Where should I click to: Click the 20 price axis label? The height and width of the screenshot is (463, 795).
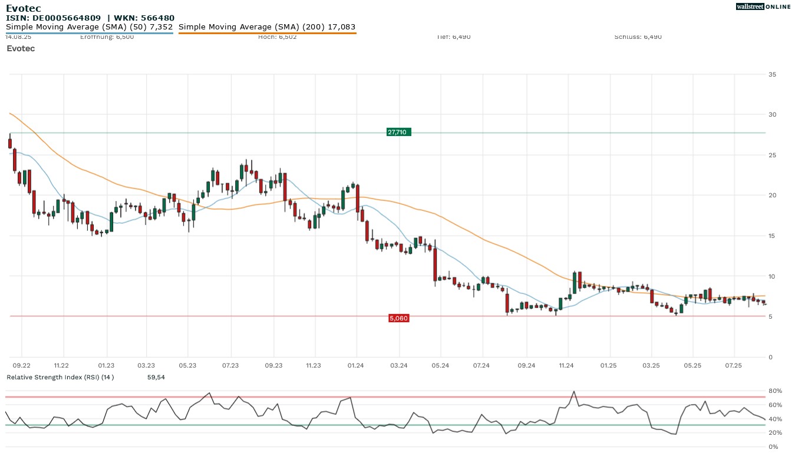point(772,196)
